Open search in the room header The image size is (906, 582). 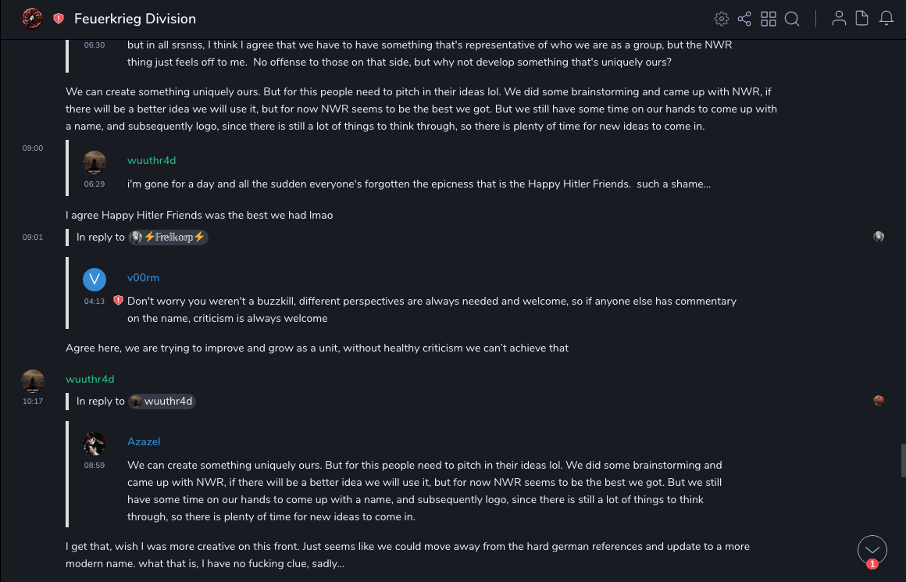792,19
